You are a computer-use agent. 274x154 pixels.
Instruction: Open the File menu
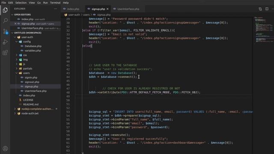(4, 3)
